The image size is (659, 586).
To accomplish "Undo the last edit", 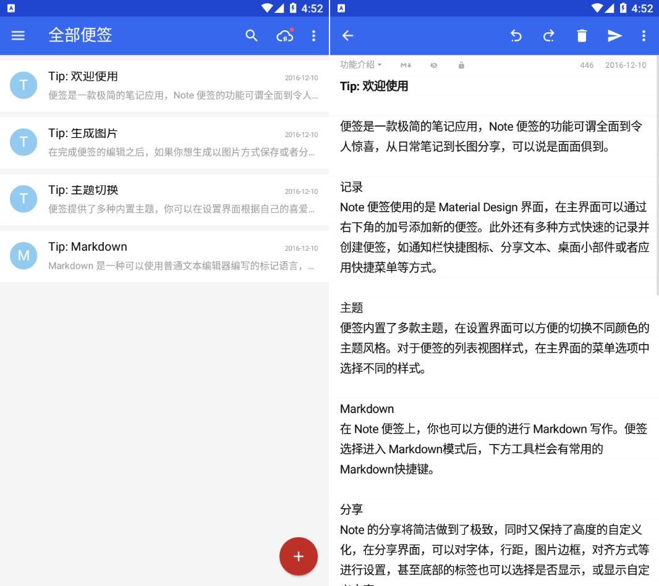I will point(516,36).
